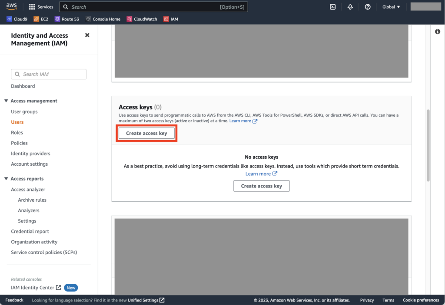Open the CloudShell terminal icon
This screenshot has width=445, height=305.
tap(332, 7)
